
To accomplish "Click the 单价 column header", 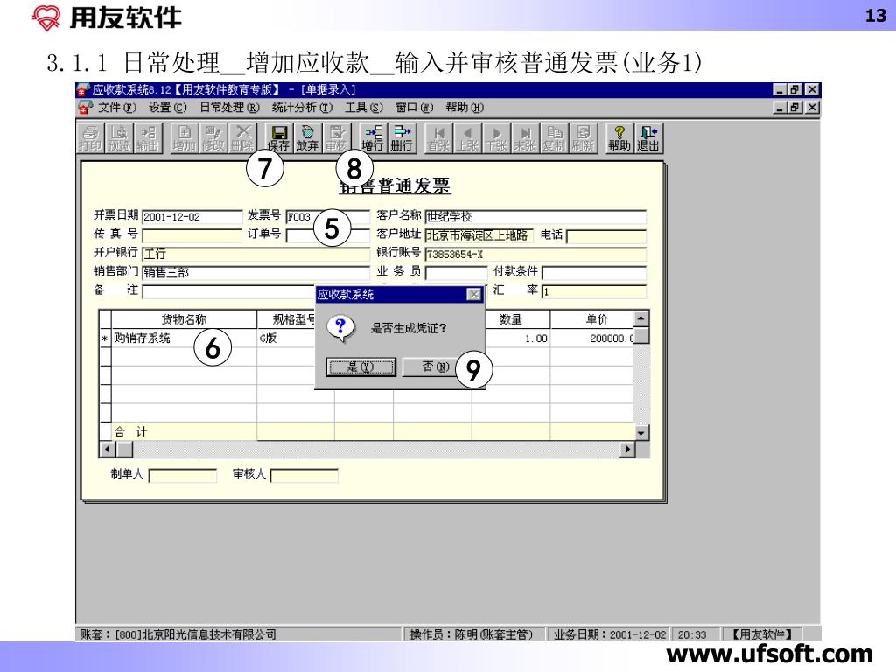I will pos(592,319).
